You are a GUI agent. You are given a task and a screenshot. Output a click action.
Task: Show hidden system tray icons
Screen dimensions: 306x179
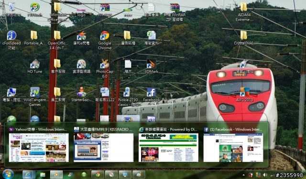click(x=243, y=175)
